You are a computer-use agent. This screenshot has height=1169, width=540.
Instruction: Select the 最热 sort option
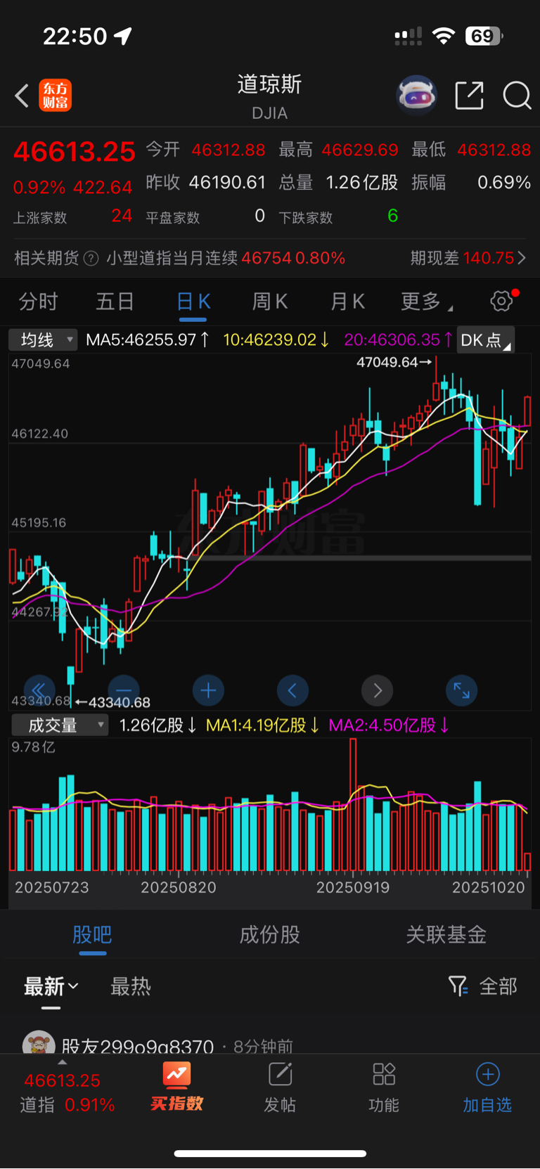coord(131,986)
